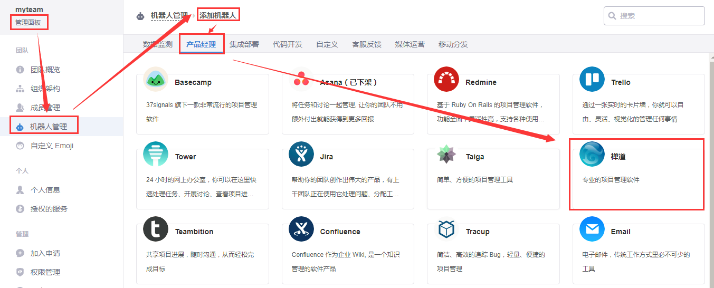714x288 pixels.
Task: Click the plus bubble icon beside 加入申请
Action: pyautogui.click(x=20, y=253)
